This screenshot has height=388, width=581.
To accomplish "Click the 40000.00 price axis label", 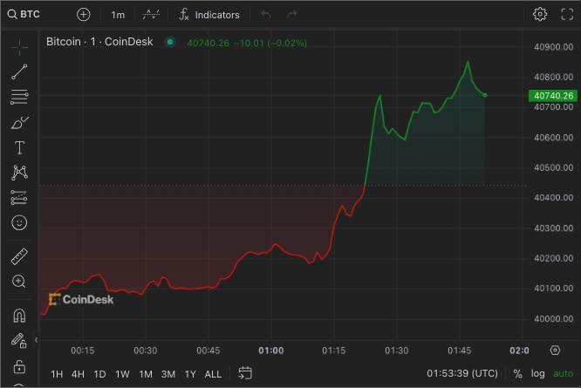I will tap(554, 319).
